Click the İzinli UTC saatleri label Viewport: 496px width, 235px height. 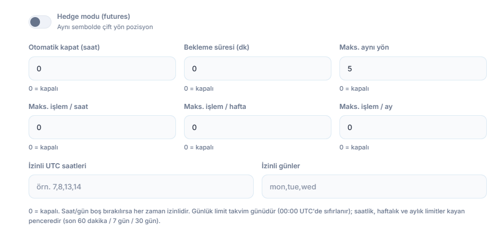[57, 166]
